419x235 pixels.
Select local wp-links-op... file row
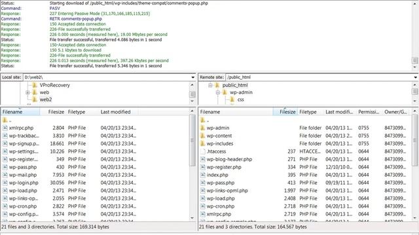24,198
